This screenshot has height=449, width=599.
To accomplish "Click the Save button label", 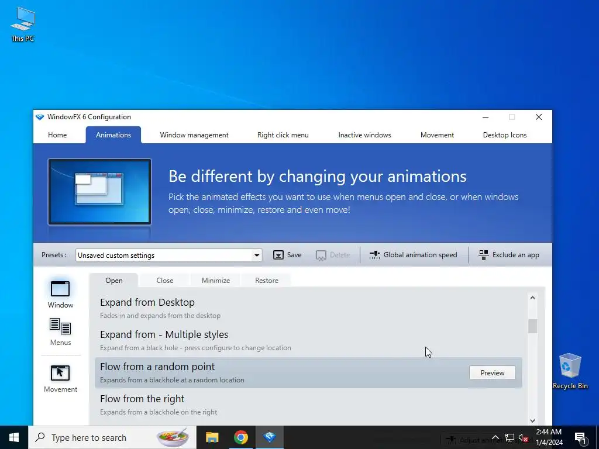I will [x=294, y=255].
